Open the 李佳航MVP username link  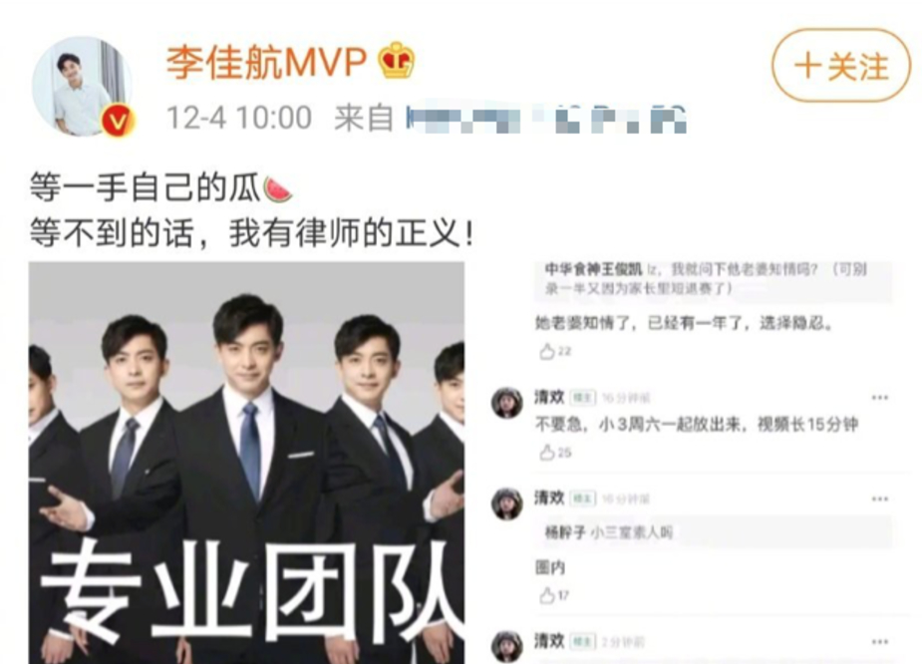coord(266,62)
